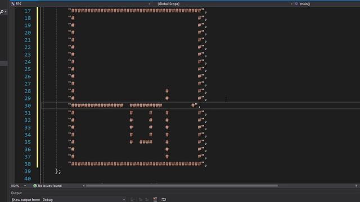Click the '####' segment on line 35
Viewport: 360px width, 202px height.
[146, 142]
